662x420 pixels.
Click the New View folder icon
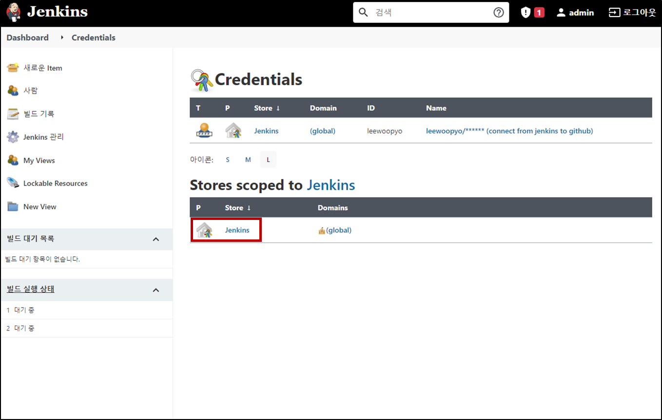click(13, 206)
